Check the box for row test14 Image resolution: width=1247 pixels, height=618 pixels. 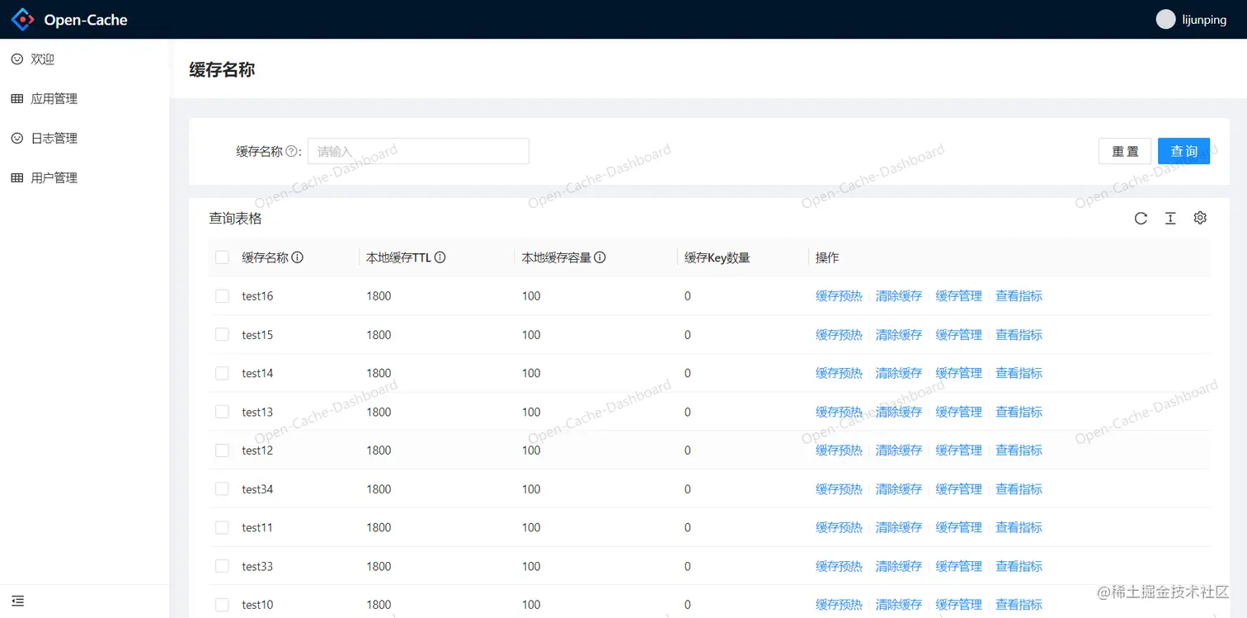(222, 374)
